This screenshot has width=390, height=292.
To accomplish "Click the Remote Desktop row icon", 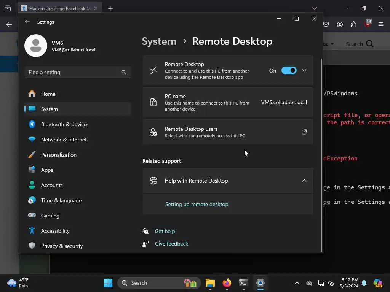I will click(153, 70).
